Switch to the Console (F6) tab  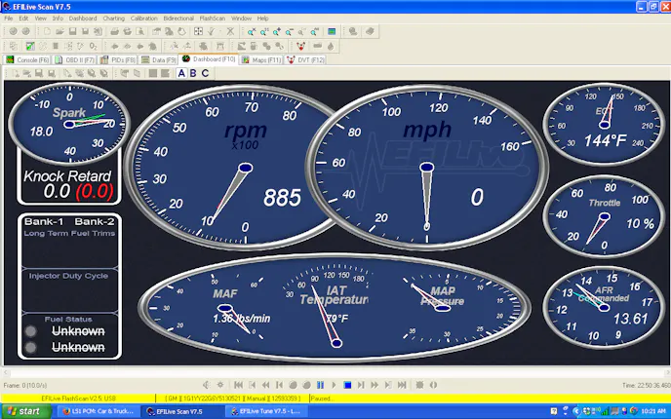pyautogui.click(x=27, y=59)
